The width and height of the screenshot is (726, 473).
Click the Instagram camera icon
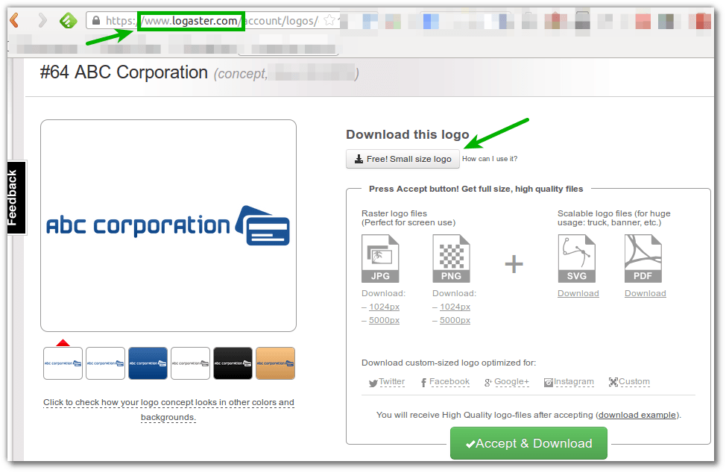click(x=549, y=382)
